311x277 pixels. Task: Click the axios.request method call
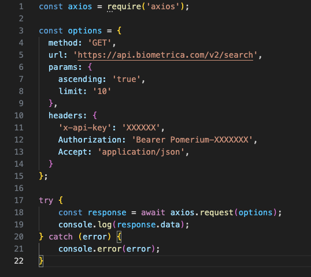pyautogui.click(x=202, y=212)
